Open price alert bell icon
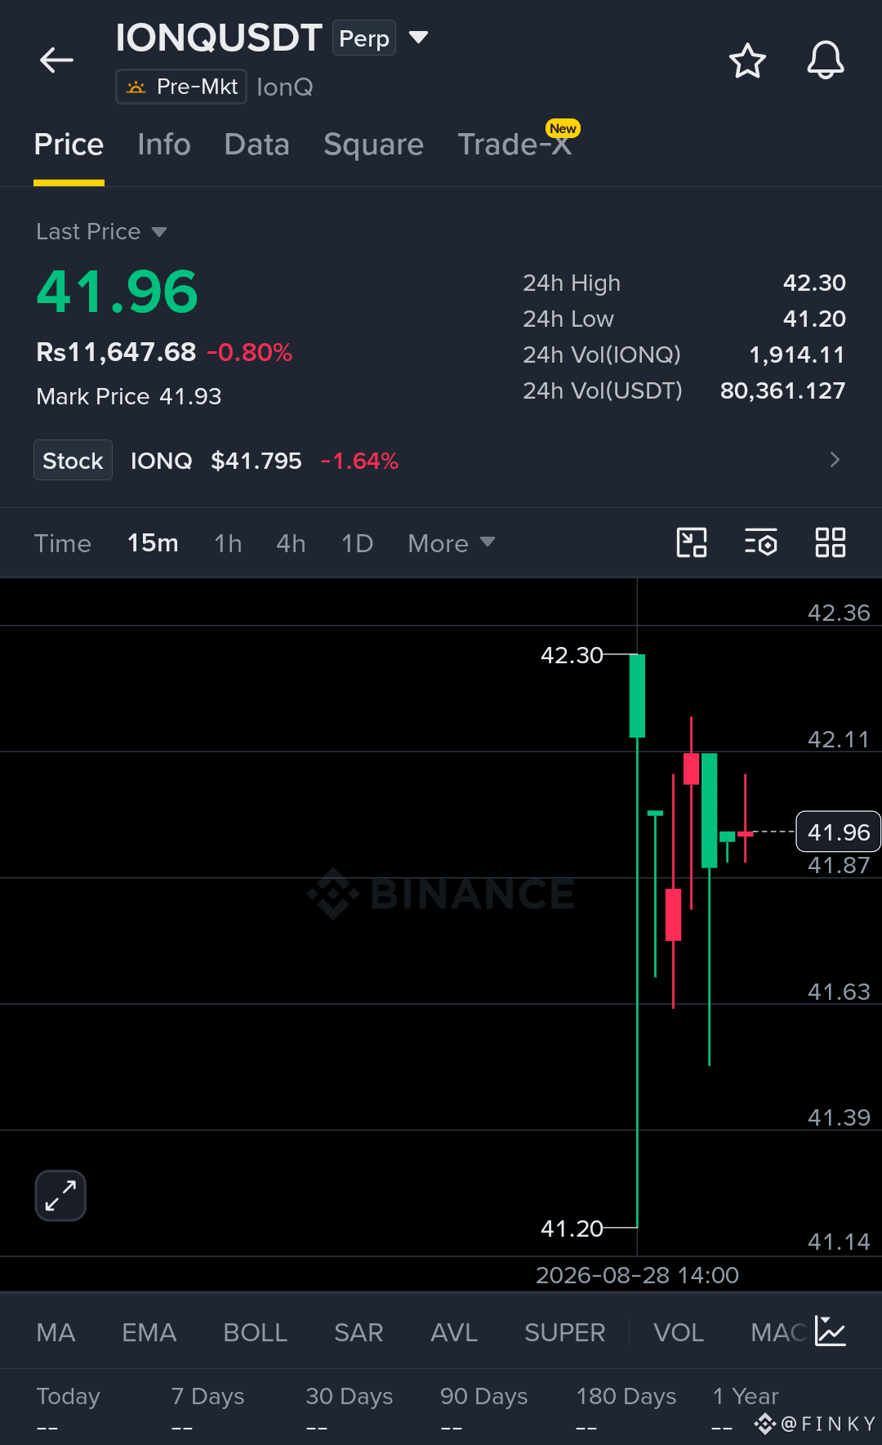Image resolution: width=882 pixels, height=1445 pixels. [x=826, y=60]
